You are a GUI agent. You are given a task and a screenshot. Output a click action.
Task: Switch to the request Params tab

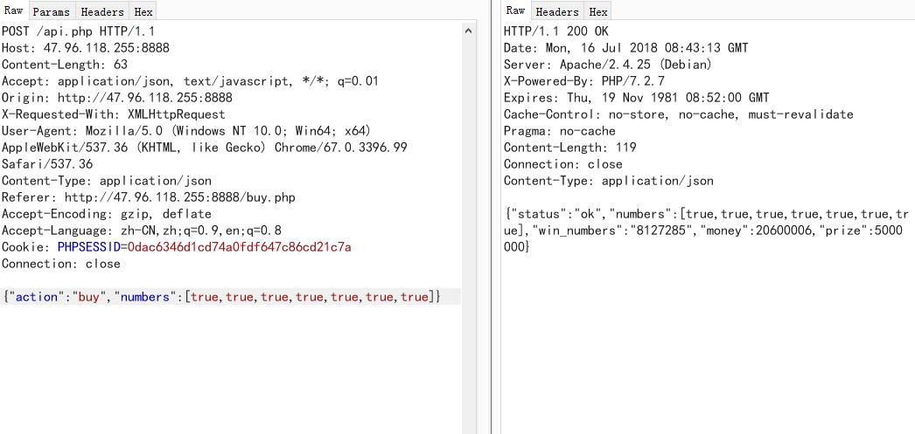pos(51,11)
